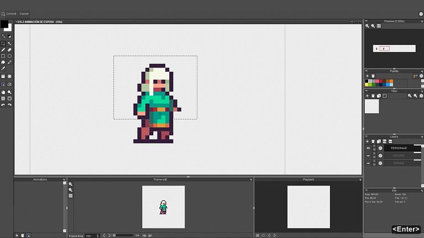Viewport: 424px width, 238px height.
Task: Click the Cancel button
Action: pyautogui.click(x=24, y=13)
